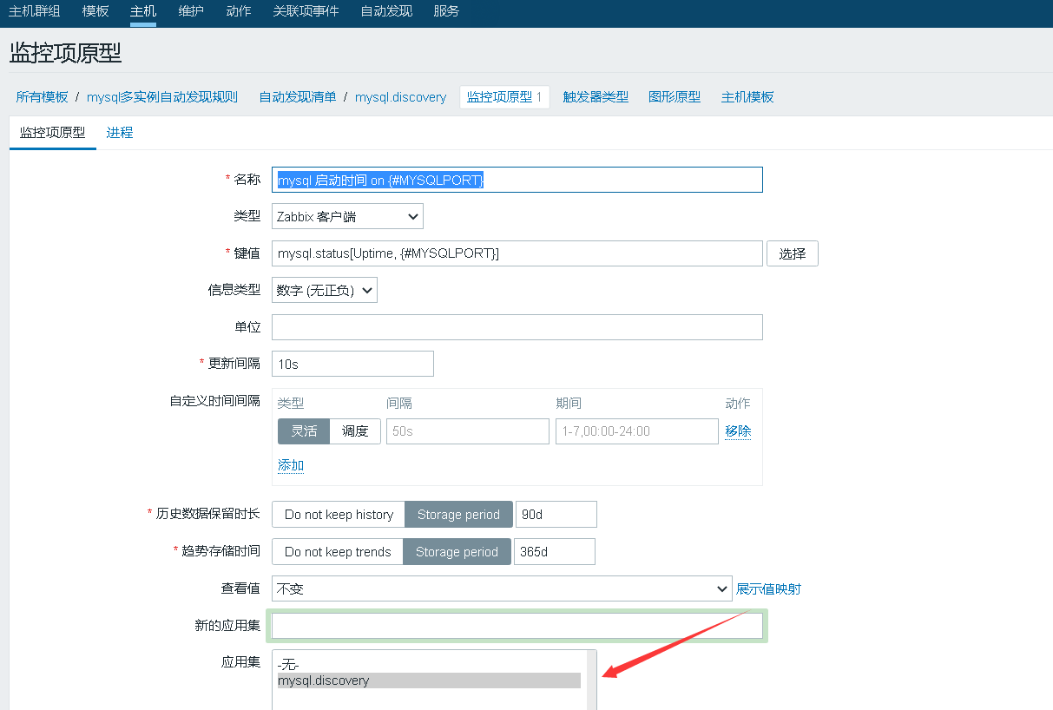Viewport: 1053px width, 710px height.
Task: Click the 键值 input field
Action: point(517,253)
